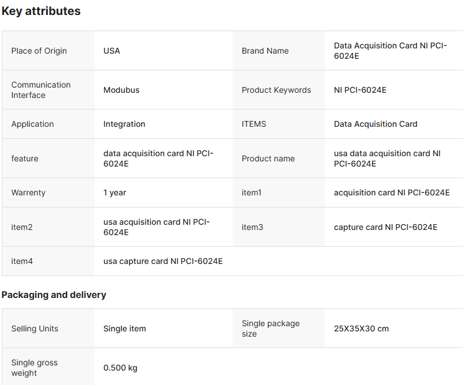Viewport: 463px width, 385px height.
Task: Click the Product name label
Action: pyautogui.click(x=268, y=158)
